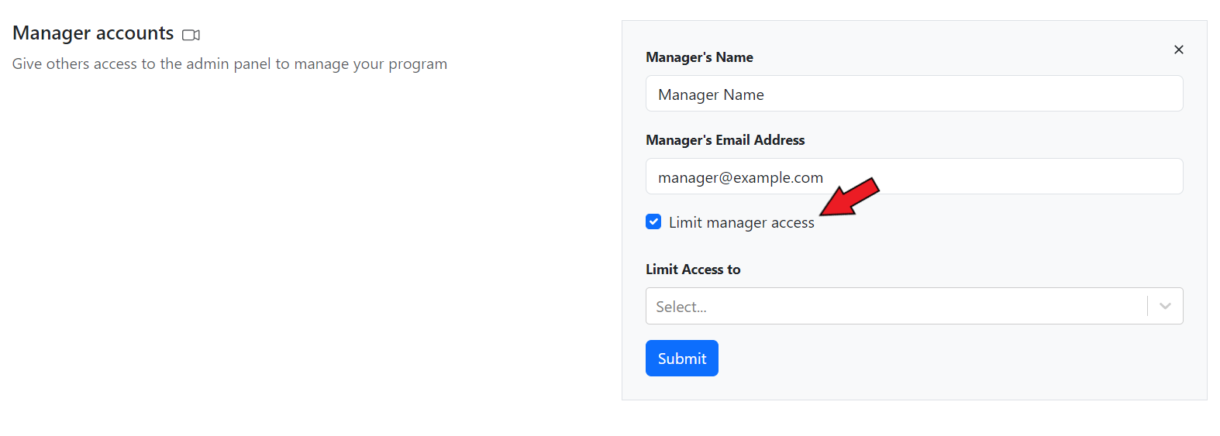Click the "Limit manager access" label text

coord(741,223)
